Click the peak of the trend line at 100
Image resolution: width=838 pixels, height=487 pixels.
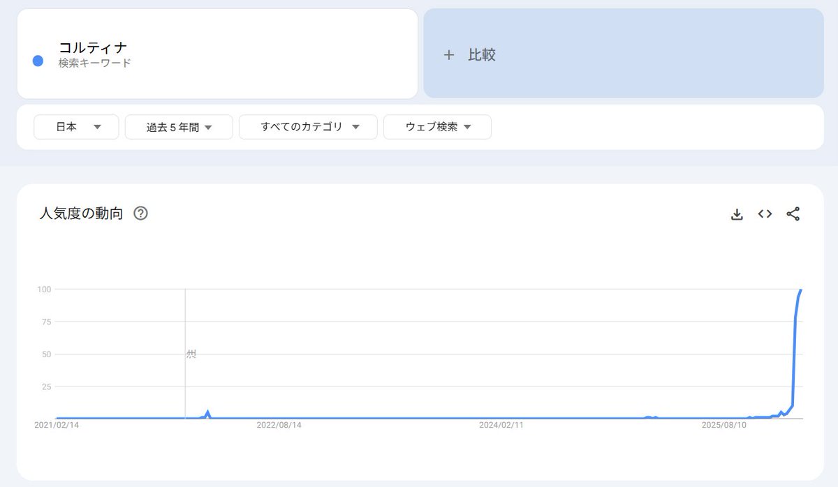pyautogui.click(x=801, y=290)
